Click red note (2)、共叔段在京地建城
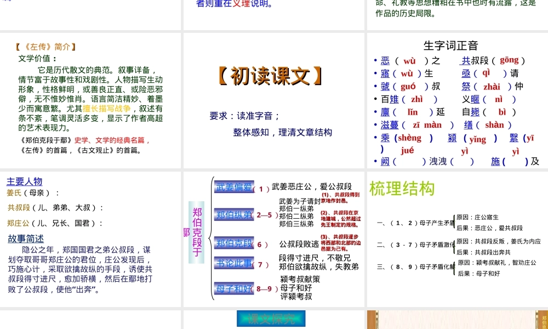The width and height of the screenshot is (548, 329). 341,219
